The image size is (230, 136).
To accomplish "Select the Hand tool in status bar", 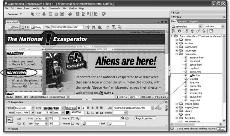I will pyautogui.click(x=122, y=97).
